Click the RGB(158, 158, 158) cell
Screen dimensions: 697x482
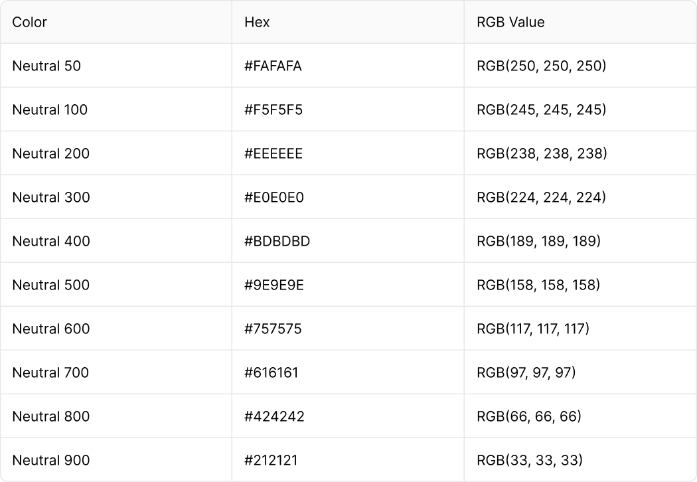click(538, 285)
